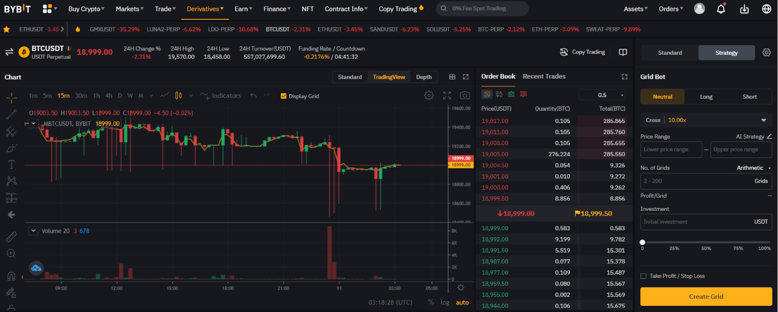Open chart settings gear icon

(x=429, y=95)
